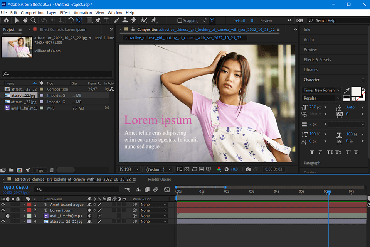Select the Hand tool in the toolbar
The height and width of the screenshot is (247, 370).
[x=25, y=20]
